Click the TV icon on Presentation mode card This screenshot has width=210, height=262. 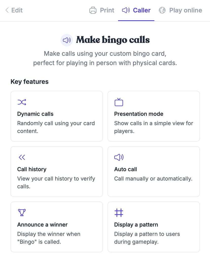click(119, 102)
